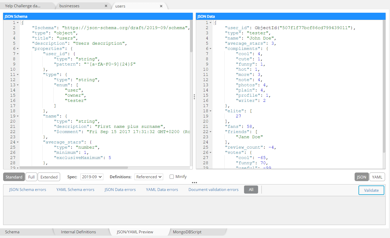Select the Extended view mode

click(x=49, y=177)
